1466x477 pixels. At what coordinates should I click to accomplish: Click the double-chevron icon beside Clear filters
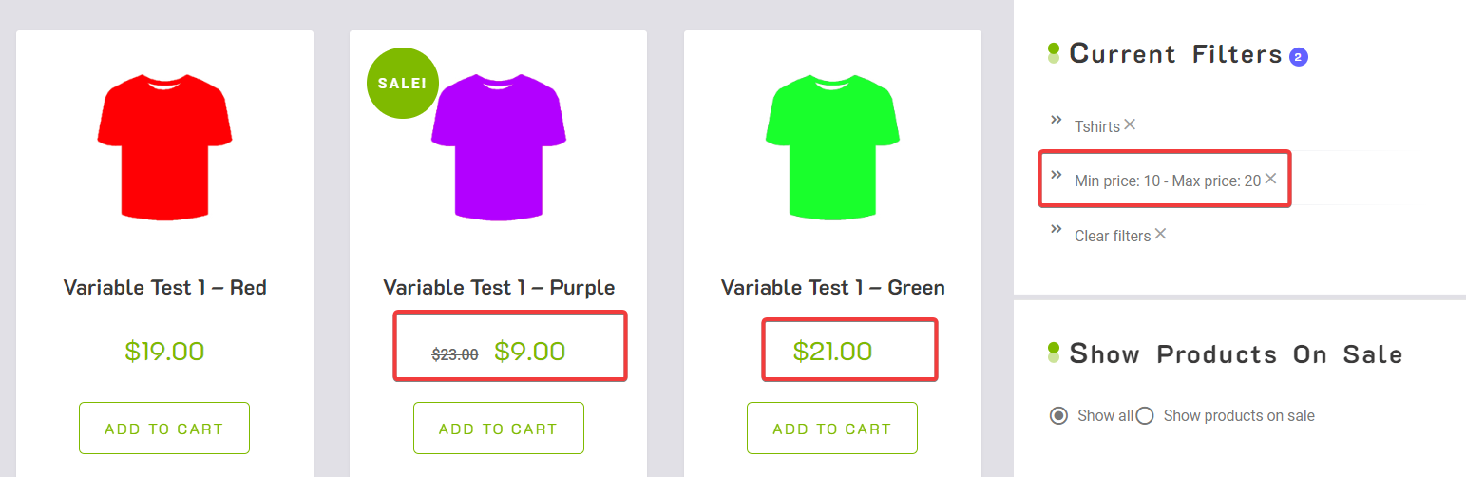coord(1056,229)
